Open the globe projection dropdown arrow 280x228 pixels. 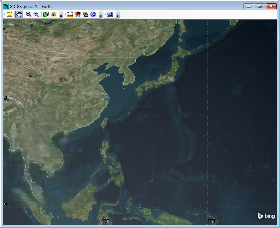click(x=93, y=14)
